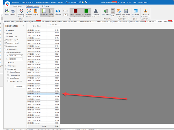The width and height of the screenshot is (174, 130).
Task: Open Свойства точки учёта
Action: click(x=21, y=13)
